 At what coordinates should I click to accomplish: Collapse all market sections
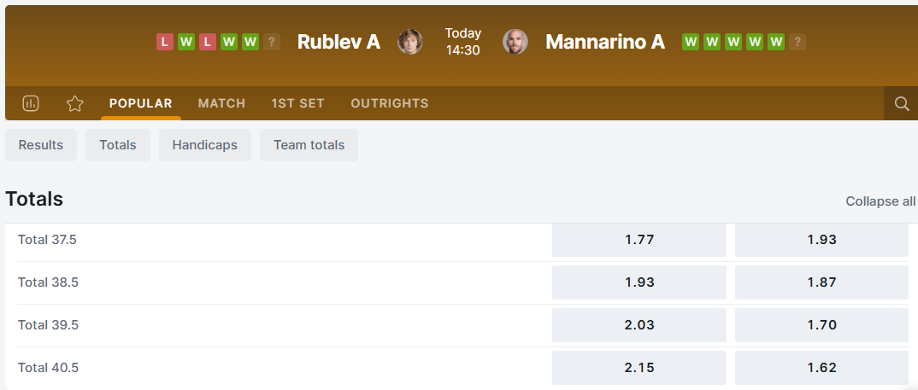pos(880,201)
